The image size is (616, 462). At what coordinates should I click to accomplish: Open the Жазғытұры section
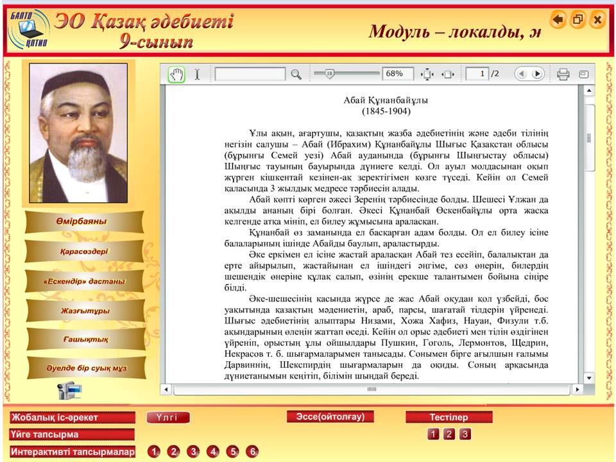click(x=85, y=311)
